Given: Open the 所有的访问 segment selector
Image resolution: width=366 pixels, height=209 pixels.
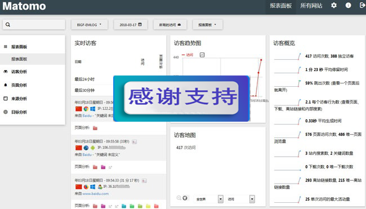Looking at the screenshot, I should coord(170,25).
